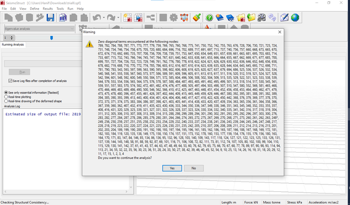The image size is (350, 205).
Task: Select the Running Analysis tab
Action: click(x=13, y=45)
